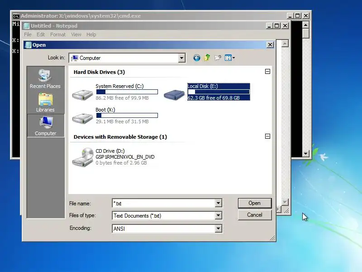The width and height of the screenshot is (362, 272).
Task: Click the cmd window scroll down arrow
Action: pyautogui.click(x=306, y=153)
